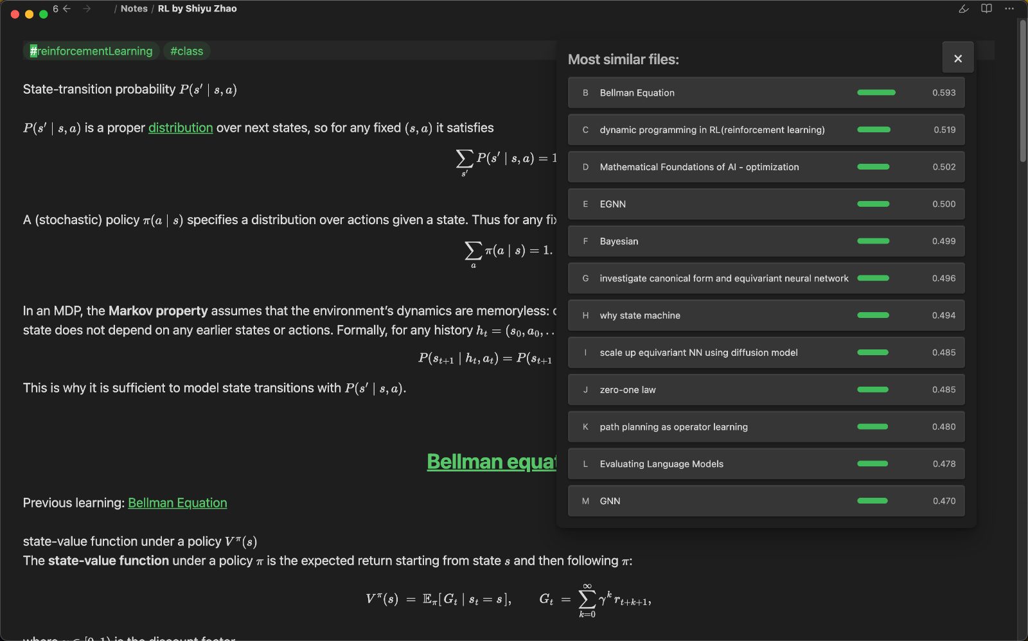Click the tab count number 6
This screenshot has height=641, width=1028.
tap(56, 9)
